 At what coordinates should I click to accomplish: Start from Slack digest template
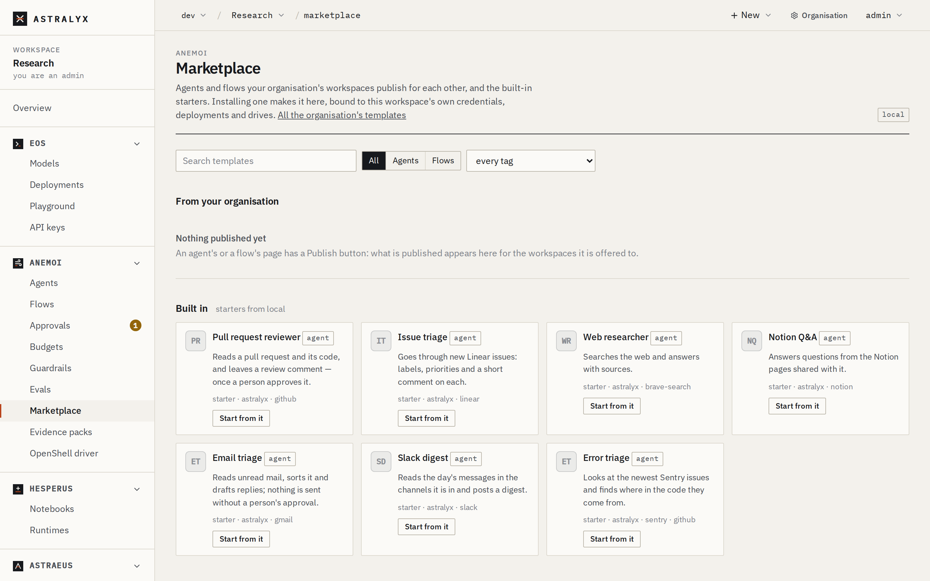pos(426,526)
